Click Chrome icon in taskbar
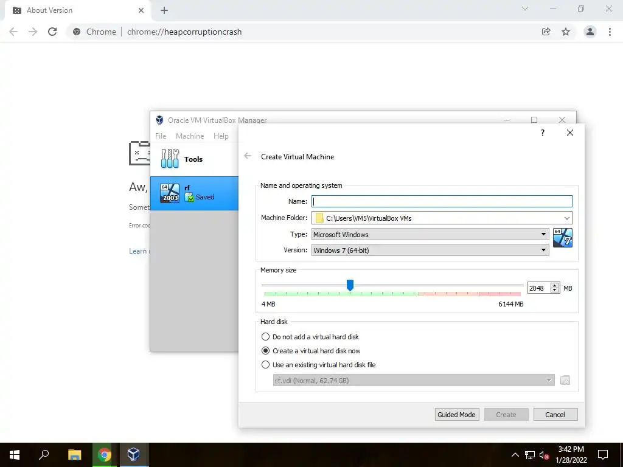The image size is (623, 467). tap(105, 455)
